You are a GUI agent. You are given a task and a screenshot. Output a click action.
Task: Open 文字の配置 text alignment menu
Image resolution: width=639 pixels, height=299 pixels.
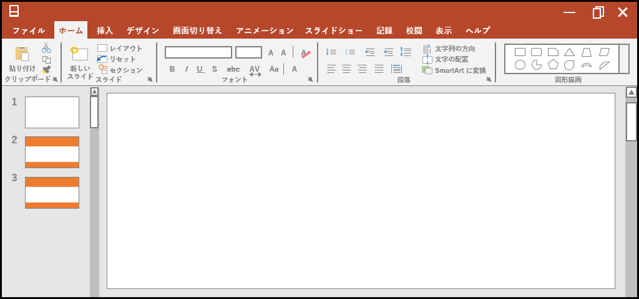click(446, 59)
